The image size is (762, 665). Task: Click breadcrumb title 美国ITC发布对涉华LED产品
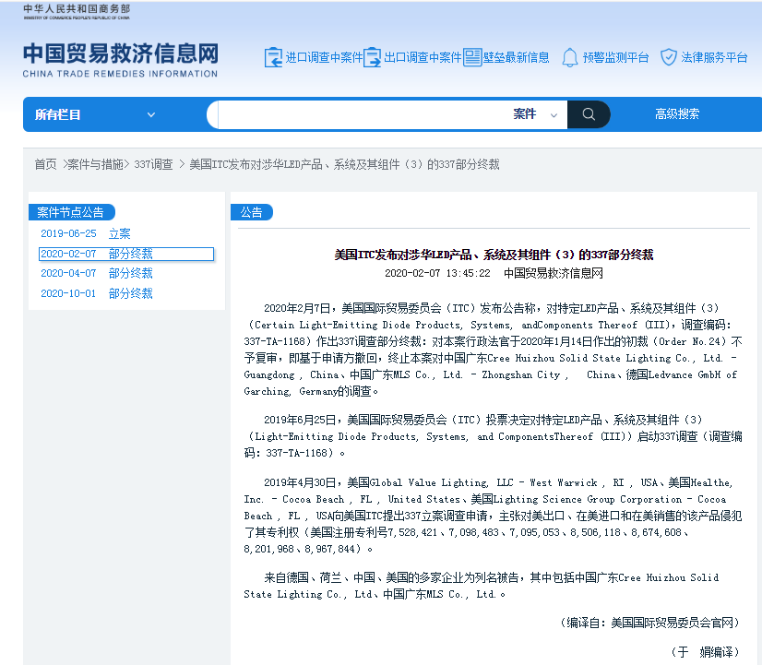pyautogui.click(x=344, y=165)
